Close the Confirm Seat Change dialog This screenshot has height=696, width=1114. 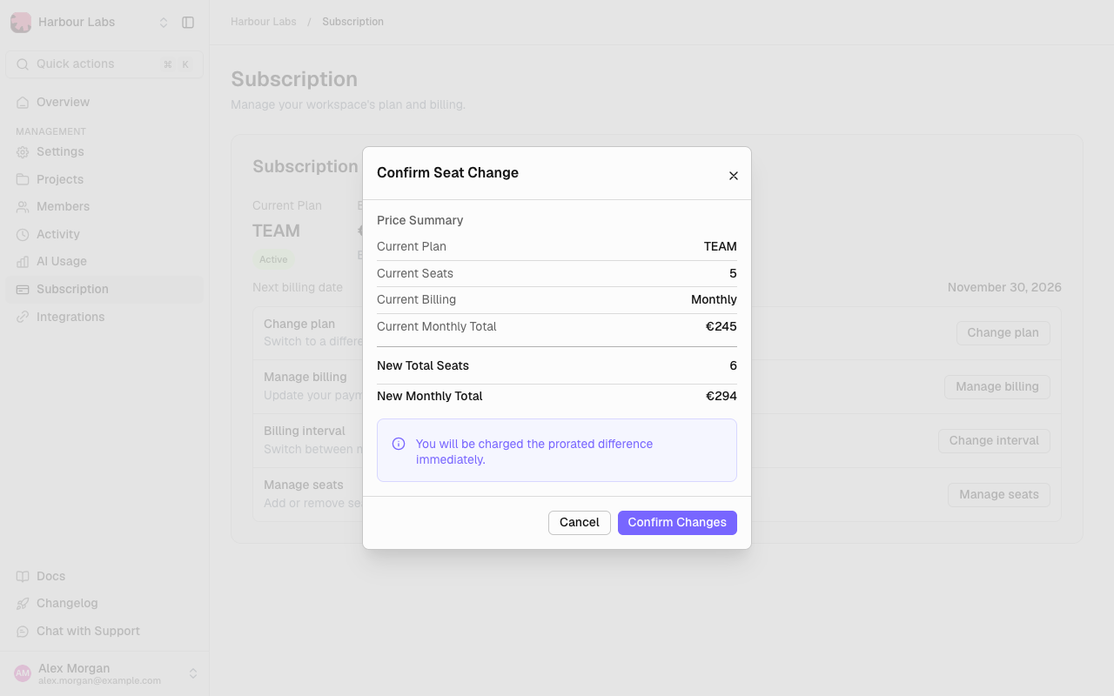734,176
